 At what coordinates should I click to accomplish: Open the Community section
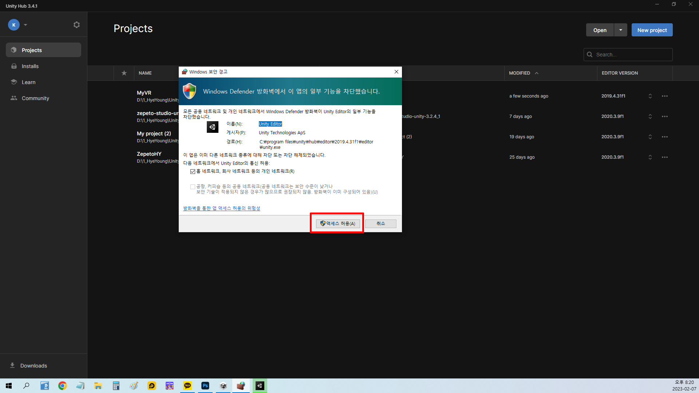[x=43, y=98]
